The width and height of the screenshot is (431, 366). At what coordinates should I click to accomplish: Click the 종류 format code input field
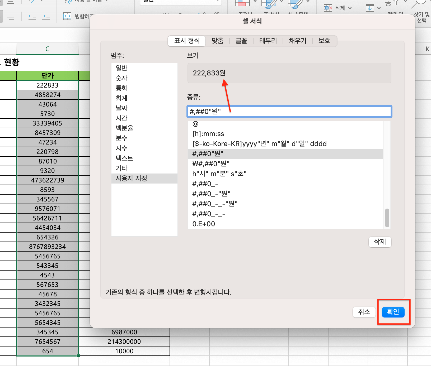(x=289, y=112)
